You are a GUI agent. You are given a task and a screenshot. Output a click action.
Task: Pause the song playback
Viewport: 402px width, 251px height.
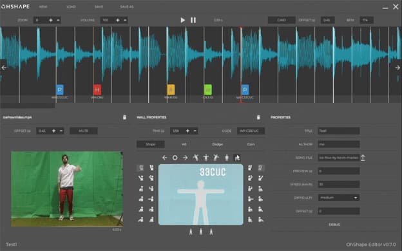pos(193,20)
